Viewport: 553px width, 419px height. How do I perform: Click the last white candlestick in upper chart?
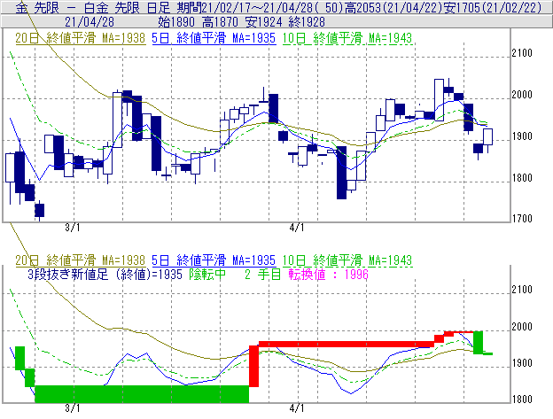(487, 136)
